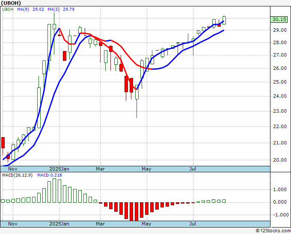
Task: Click May on the MACD panel axis
Action: (146, 224)
